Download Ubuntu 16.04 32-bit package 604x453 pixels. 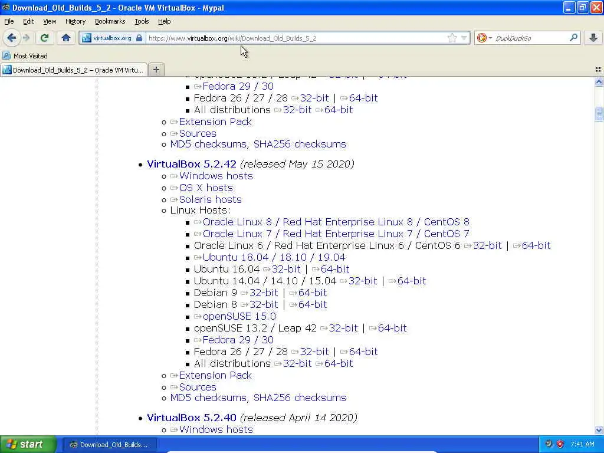286,269
